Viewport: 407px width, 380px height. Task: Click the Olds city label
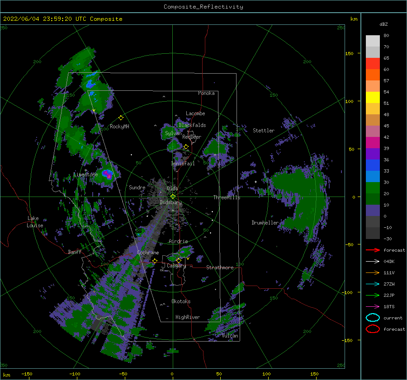click(x=172, y=188)
